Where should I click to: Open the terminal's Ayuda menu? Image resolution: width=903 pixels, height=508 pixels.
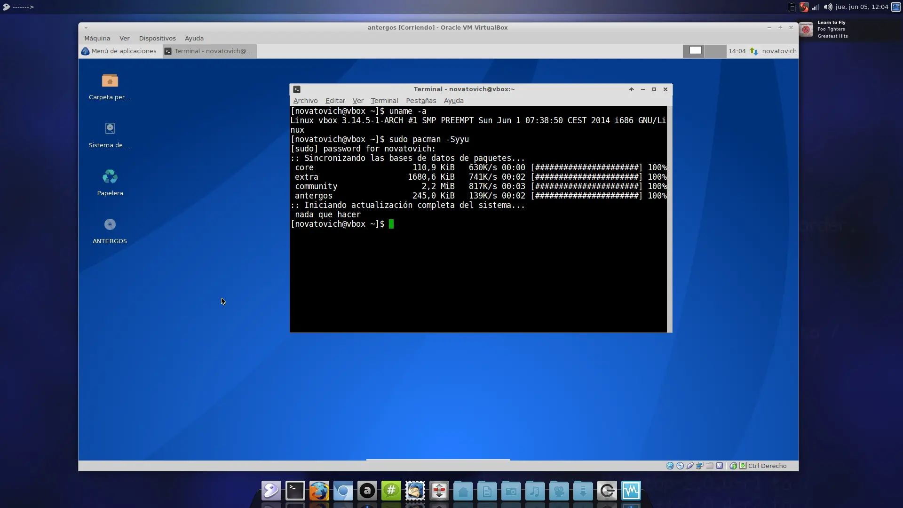[453, 101]
